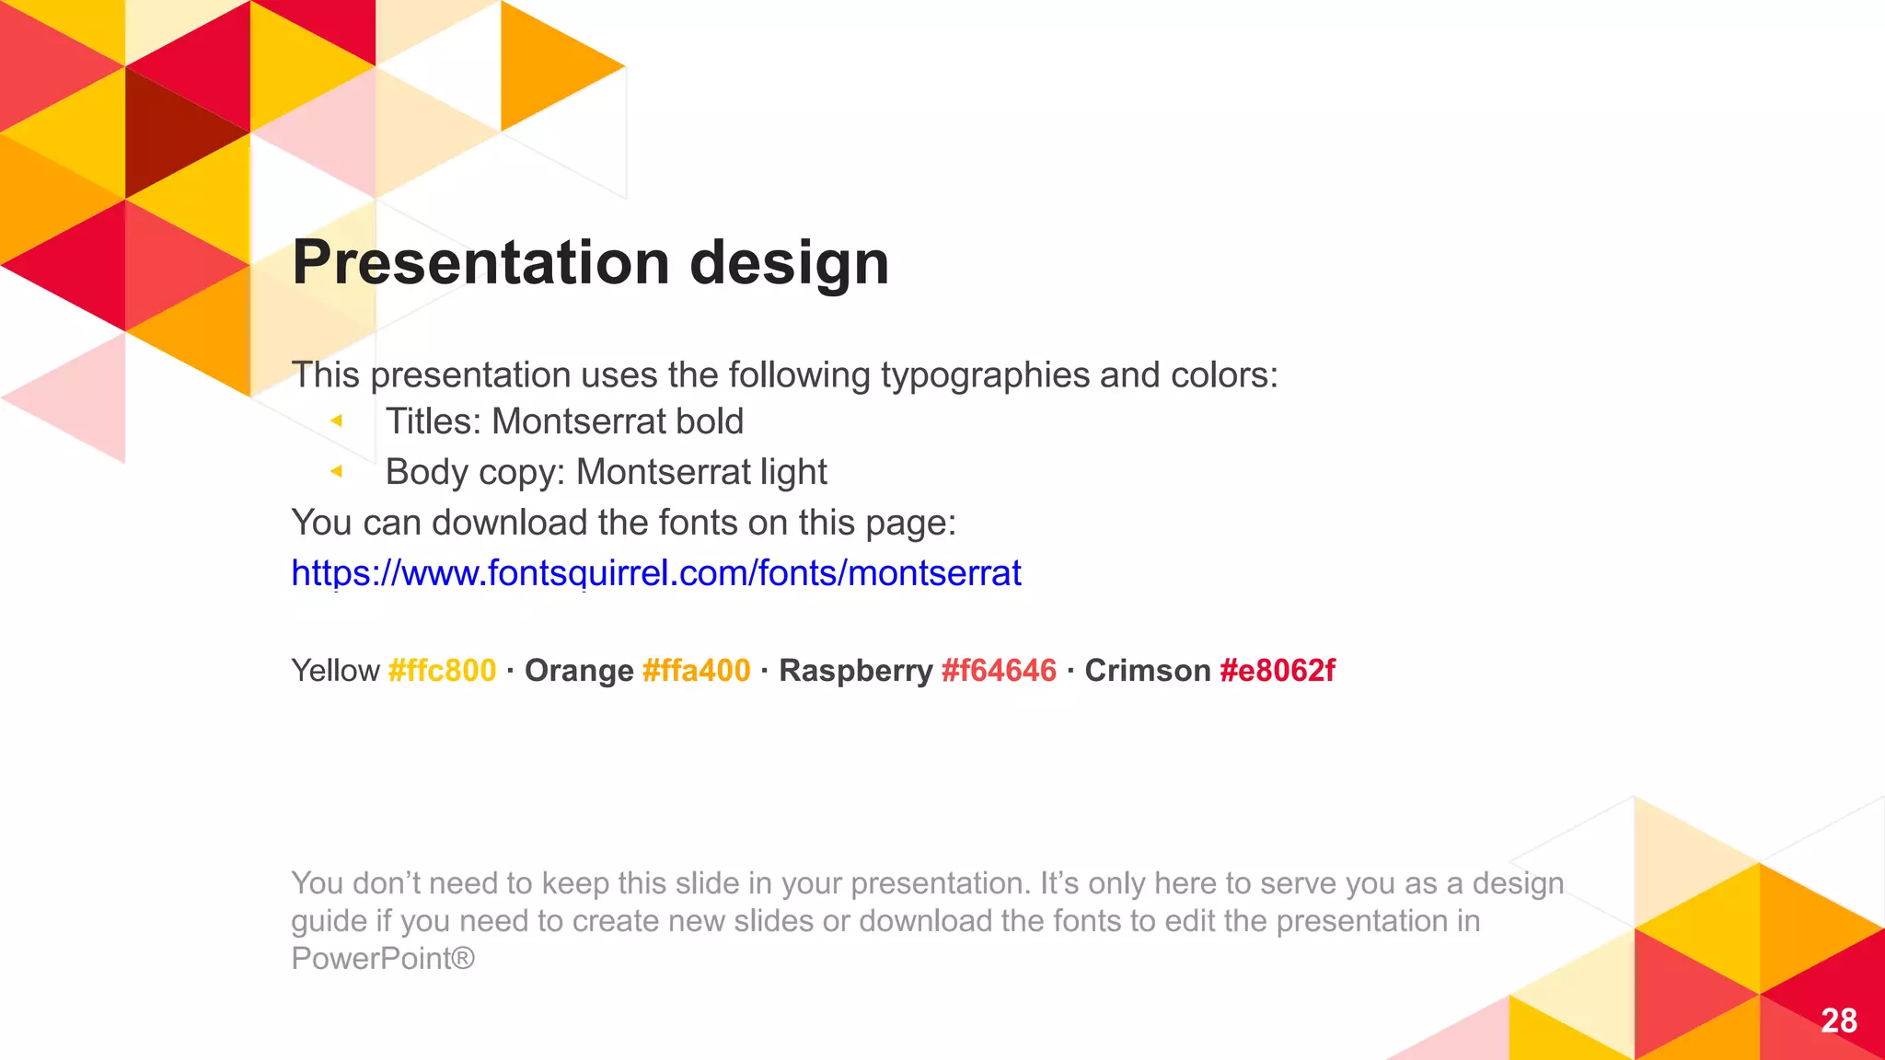Click the "You can download the fonts" line

(x=623, y=523)
